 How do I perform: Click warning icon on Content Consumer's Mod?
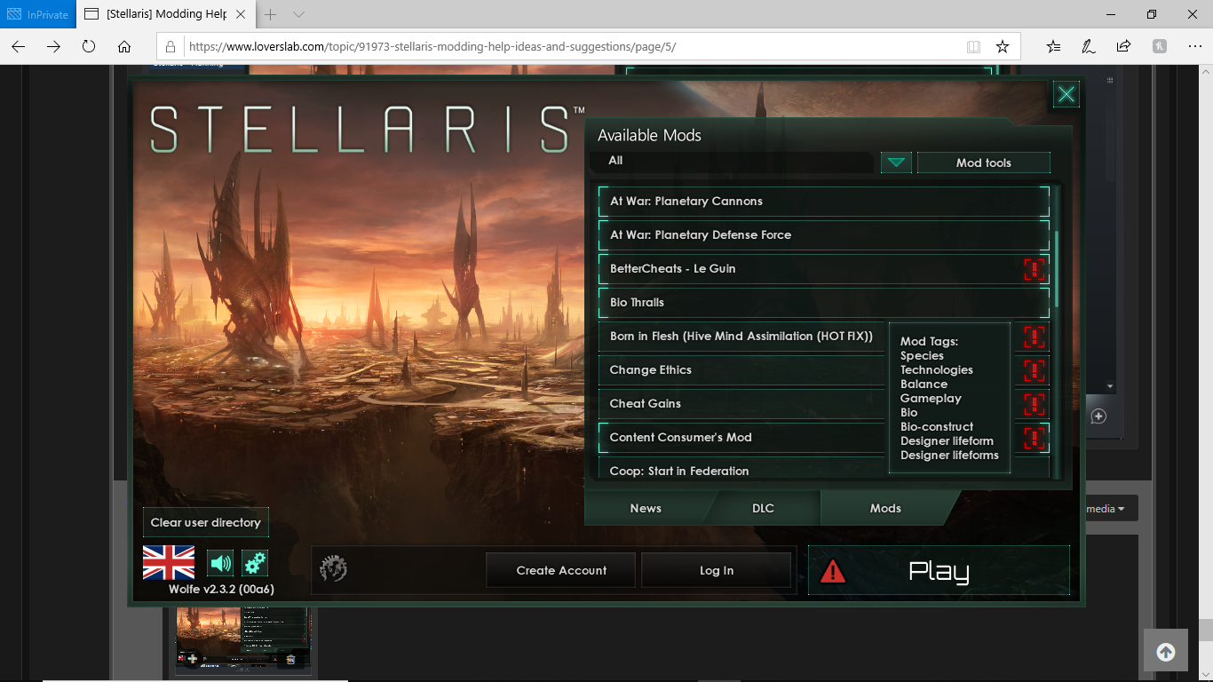coord(1035,438)
